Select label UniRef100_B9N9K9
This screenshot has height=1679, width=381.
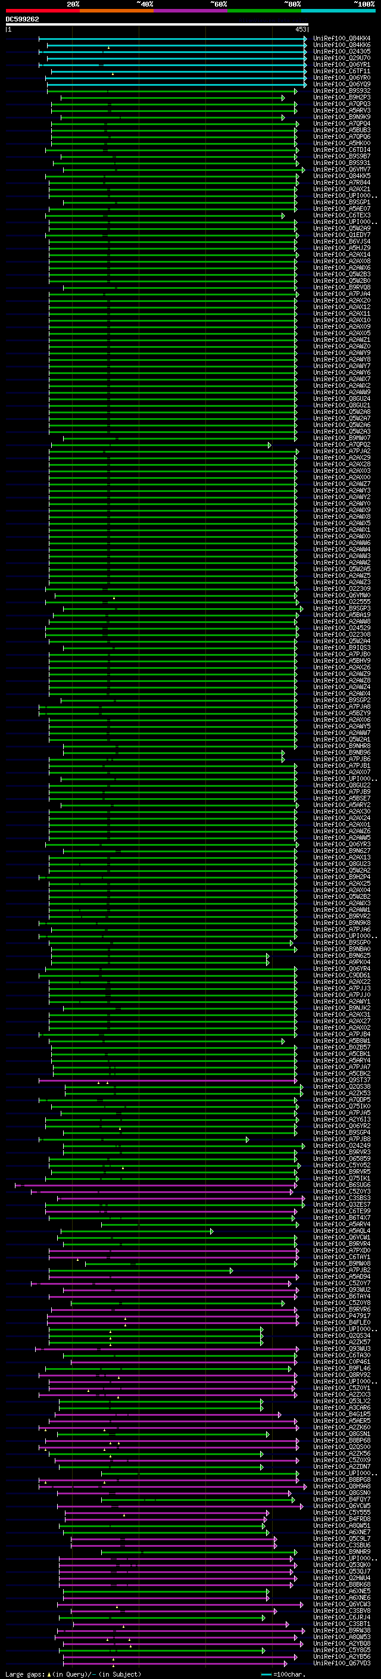342,117
